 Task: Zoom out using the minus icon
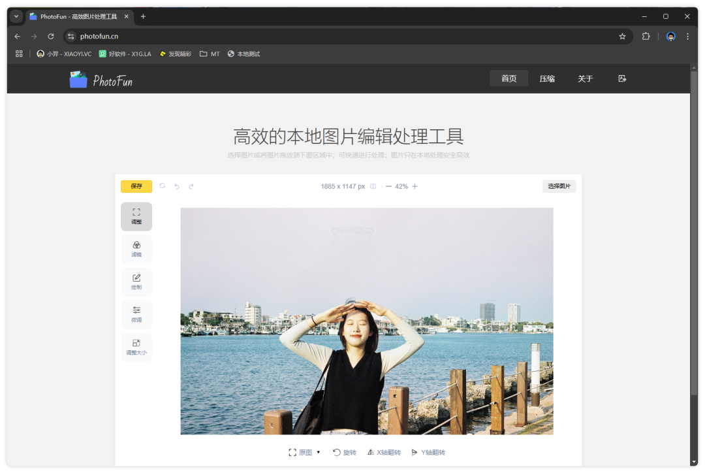point(388,186)
